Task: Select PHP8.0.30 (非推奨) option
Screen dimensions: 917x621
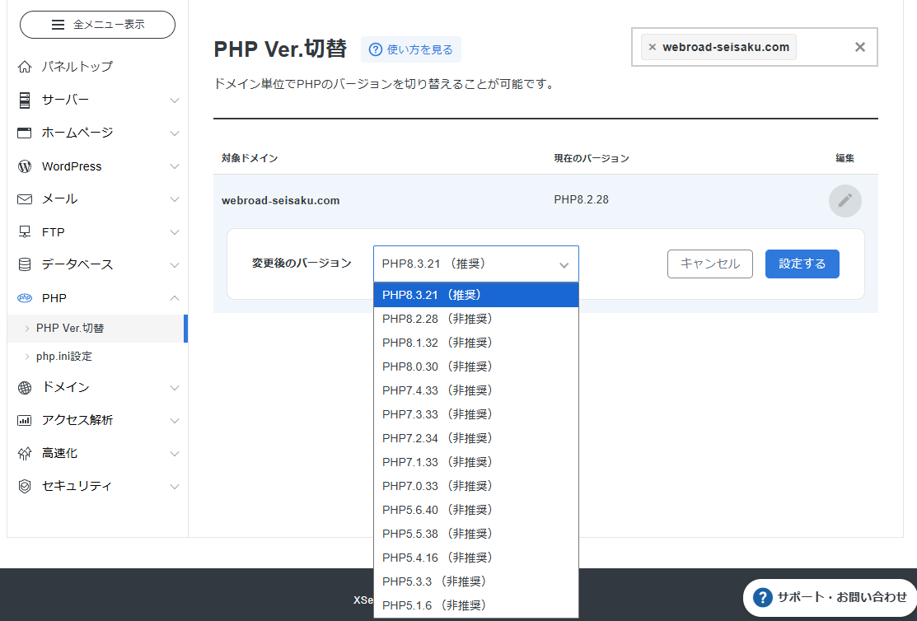Action: (476, 367)
